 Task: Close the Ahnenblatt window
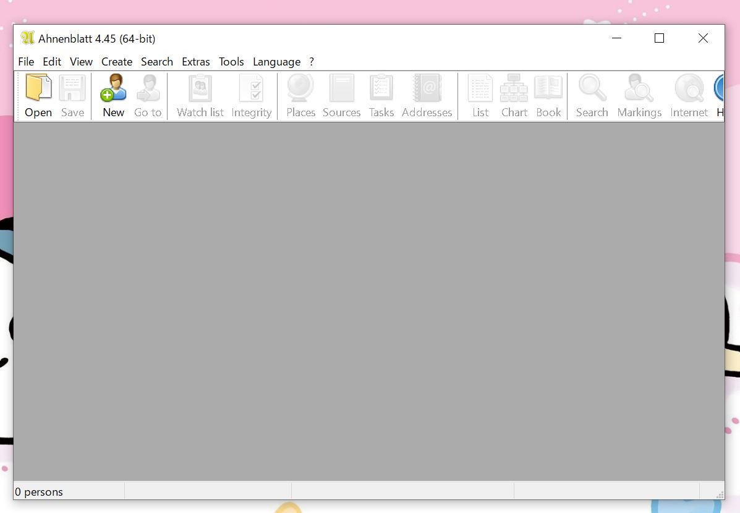point(703,38)
